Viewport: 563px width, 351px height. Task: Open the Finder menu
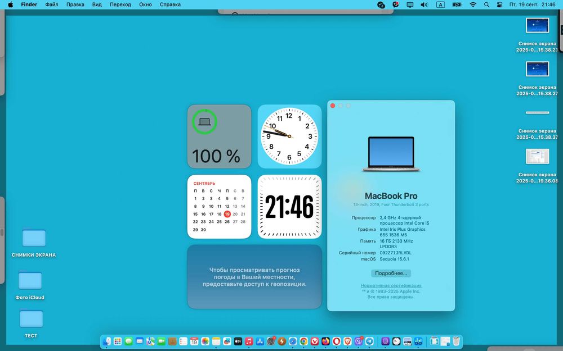[x=29, y=4]
